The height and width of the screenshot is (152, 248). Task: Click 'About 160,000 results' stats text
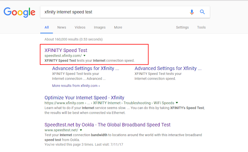click(x=73, y=39)
